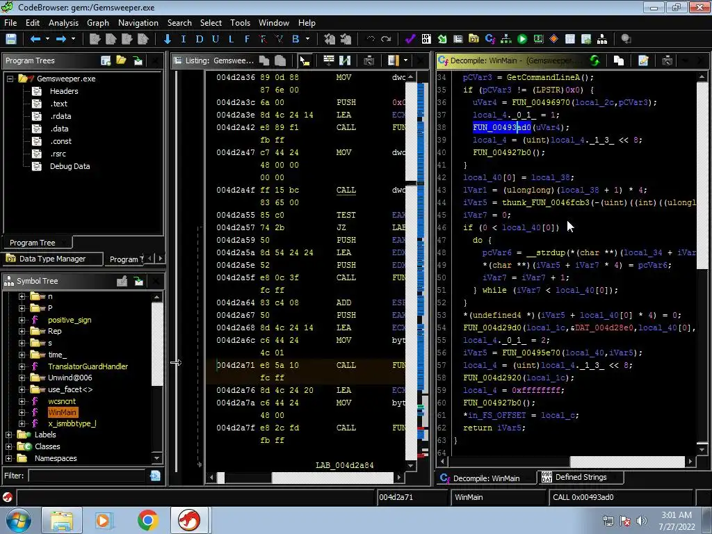This screenshot has height=534, width=712.
Task: Open the Listing panel options dropdown arrow
Action: [x=405, y=60]
